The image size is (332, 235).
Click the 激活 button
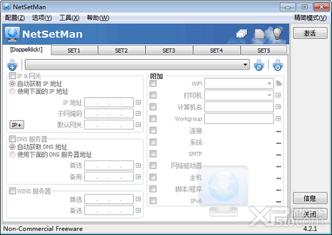coord(310,33)
